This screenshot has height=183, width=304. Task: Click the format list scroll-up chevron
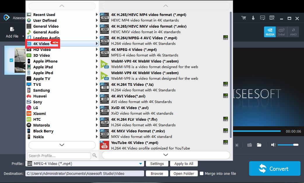click(166, 6)
